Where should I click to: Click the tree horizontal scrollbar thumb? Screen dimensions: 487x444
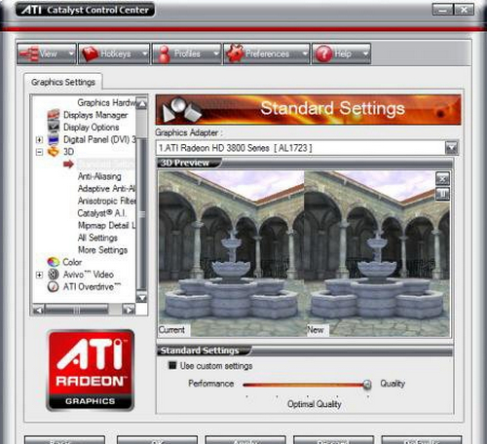(x=77, y=310)
